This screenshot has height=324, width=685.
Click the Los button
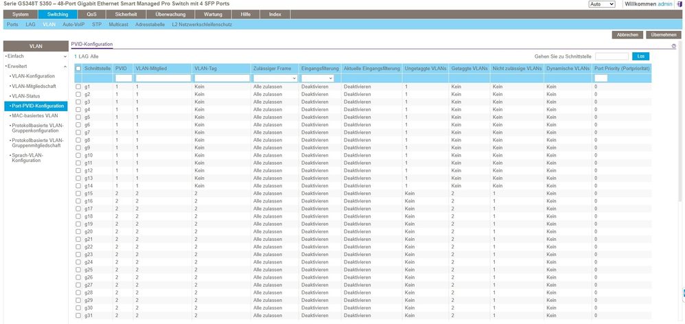[640, 56]
